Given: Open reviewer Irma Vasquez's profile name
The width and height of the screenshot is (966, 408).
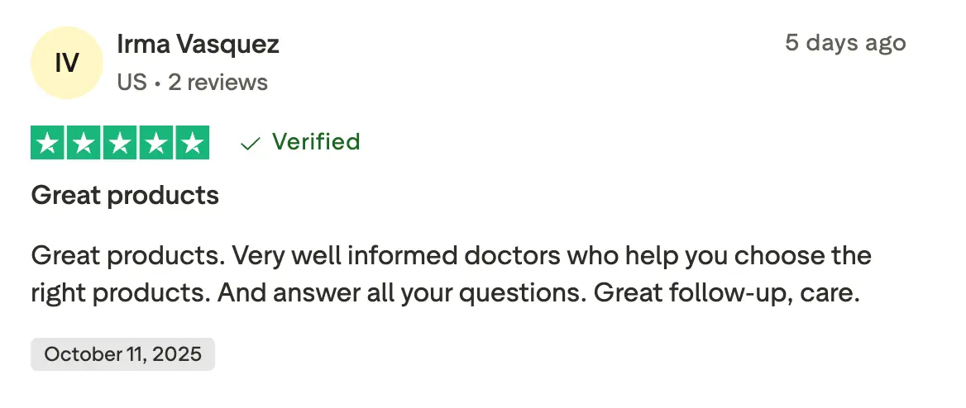Looking at the screenshot, I should [x=198, y=44].
